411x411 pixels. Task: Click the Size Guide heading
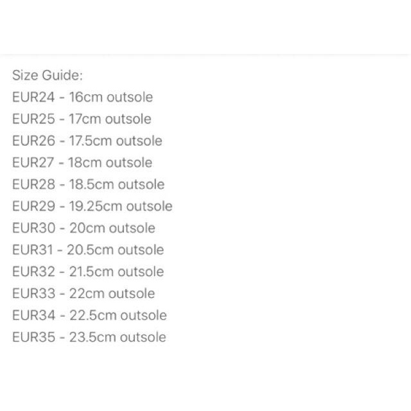[x=48, y=75]
